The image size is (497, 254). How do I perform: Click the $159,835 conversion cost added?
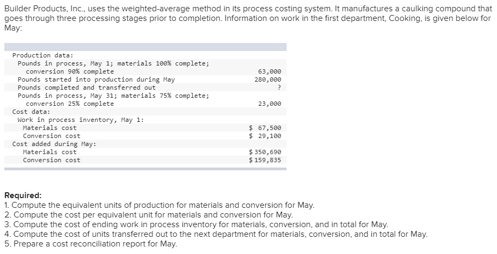265,160
